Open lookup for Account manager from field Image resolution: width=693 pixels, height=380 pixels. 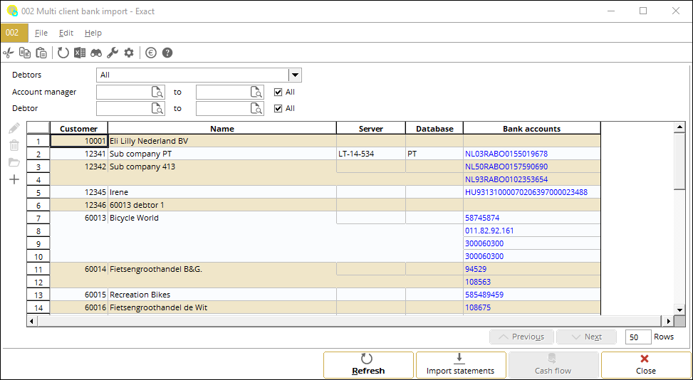point(157,92)
